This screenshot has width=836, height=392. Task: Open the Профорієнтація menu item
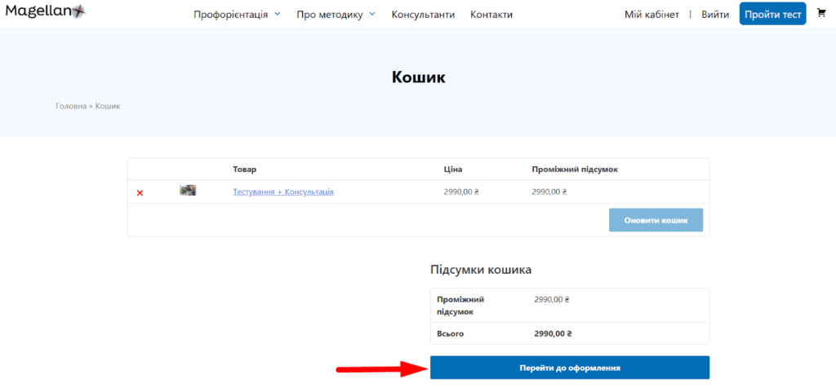(x=230, y=15)
